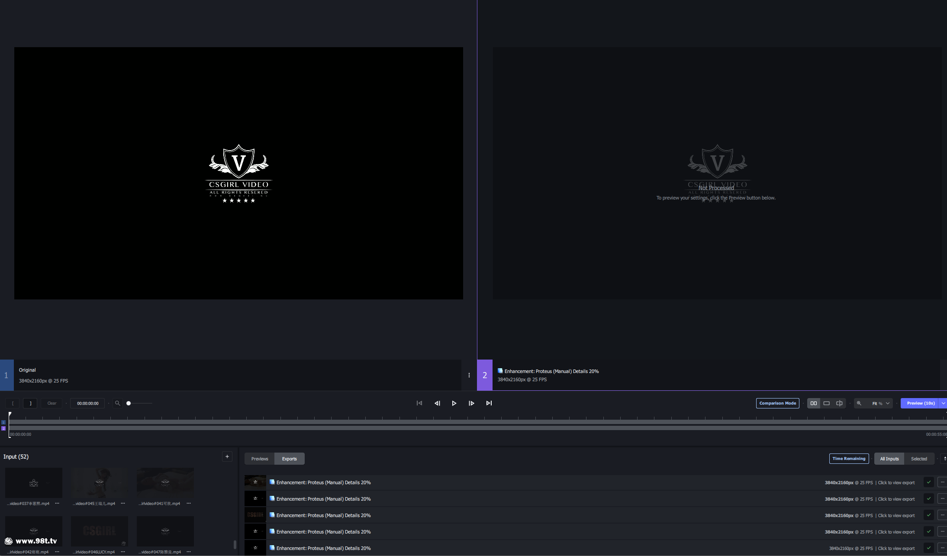Open the more options menu on the first export row

pos(942,482)
